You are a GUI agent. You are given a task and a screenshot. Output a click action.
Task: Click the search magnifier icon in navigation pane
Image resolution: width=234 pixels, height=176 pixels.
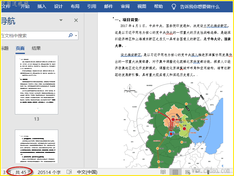[70, 35]
